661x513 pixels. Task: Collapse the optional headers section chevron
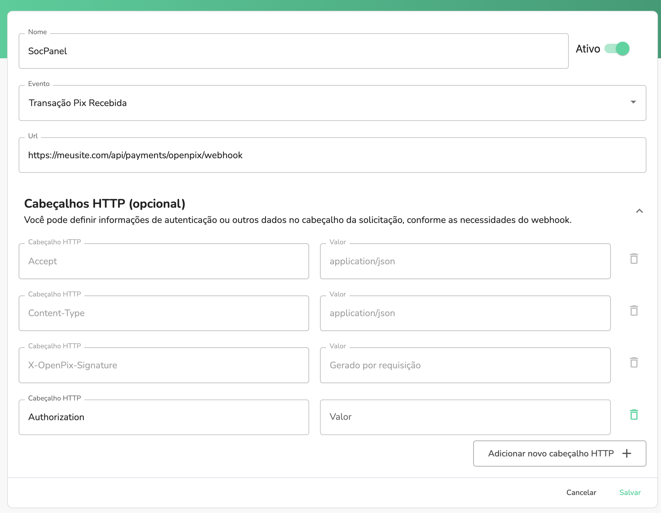pos(639,210)
